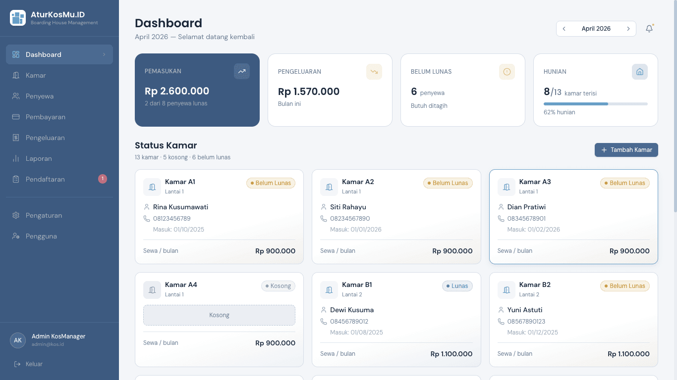
Task: Open the Pengeluaran sidebar menu item
Action: 59,138
